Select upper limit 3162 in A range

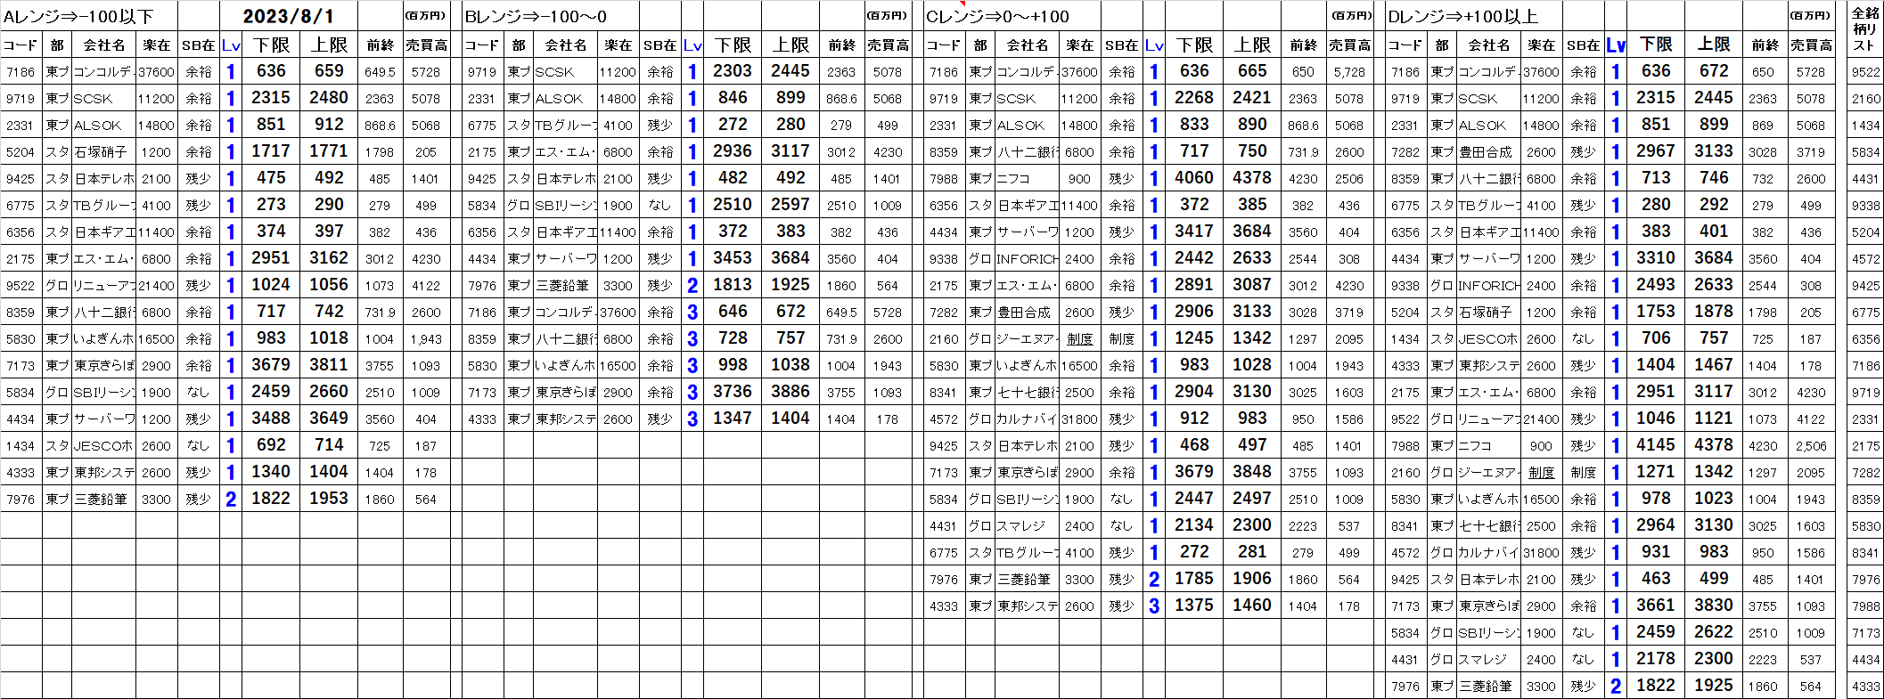tap(329, 258)
